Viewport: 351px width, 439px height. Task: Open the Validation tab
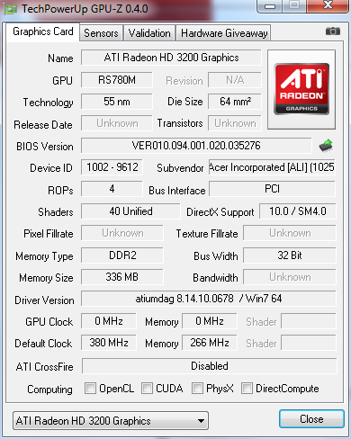point(149,33)
